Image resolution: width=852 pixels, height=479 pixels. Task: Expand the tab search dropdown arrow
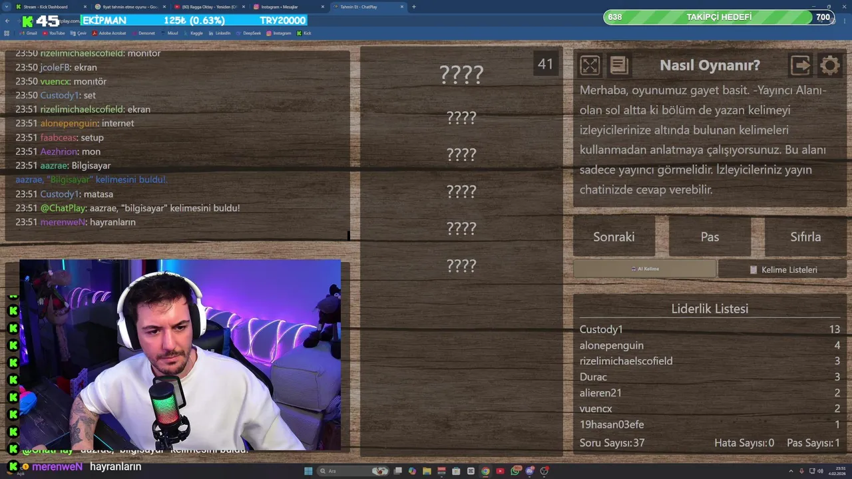6,7
